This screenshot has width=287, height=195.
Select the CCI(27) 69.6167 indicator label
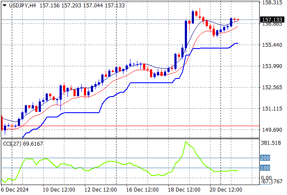[23, 144]
